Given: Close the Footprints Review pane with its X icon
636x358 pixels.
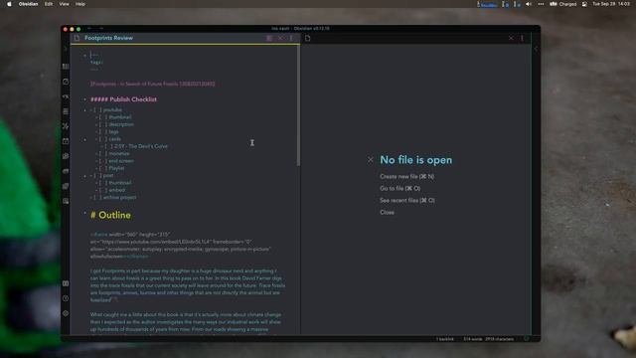Looking at the screenshot, I should pyautogui.click(x=280, y=38).
